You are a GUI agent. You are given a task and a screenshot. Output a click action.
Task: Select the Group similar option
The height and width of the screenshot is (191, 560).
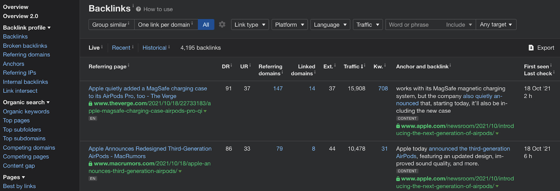[x=110, y=25]
